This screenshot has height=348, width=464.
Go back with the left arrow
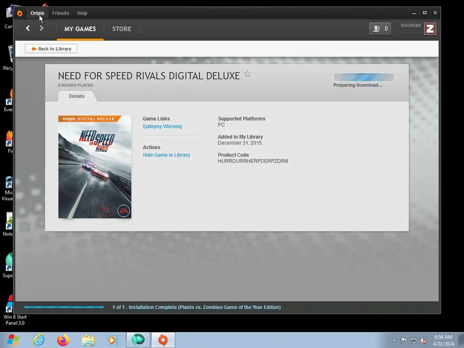click(28, 29)
